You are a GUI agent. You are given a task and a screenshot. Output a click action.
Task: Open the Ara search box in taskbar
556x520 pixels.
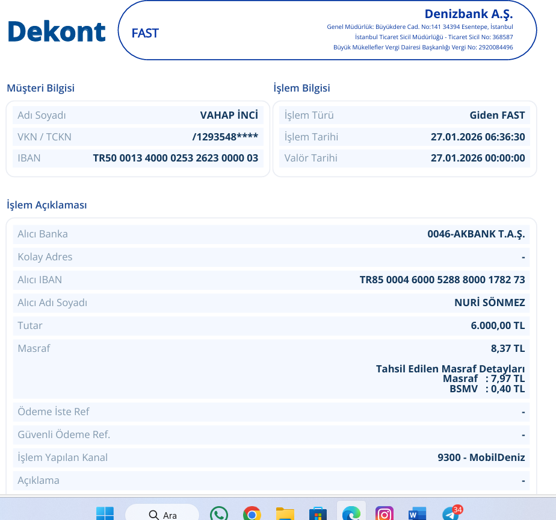(162, 513)
